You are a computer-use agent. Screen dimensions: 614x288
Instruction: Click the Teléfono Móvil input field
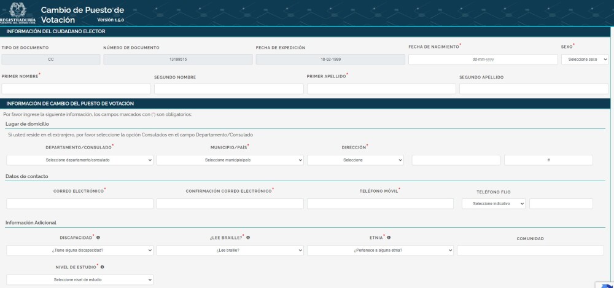380,204
